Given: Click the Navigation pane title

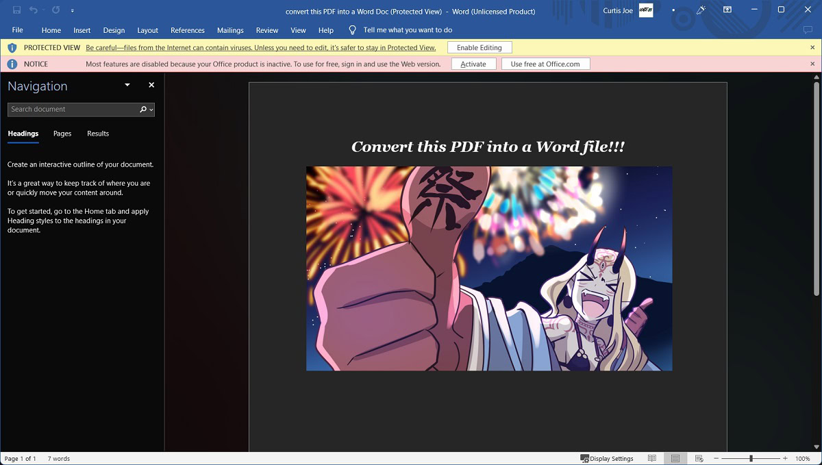Looking at the screenshot, I should (x=38, y=86).
